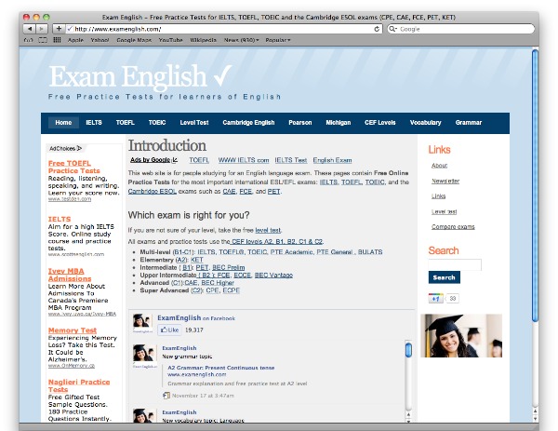Open the BEC Higher link
558x431 pixels.
218,283
